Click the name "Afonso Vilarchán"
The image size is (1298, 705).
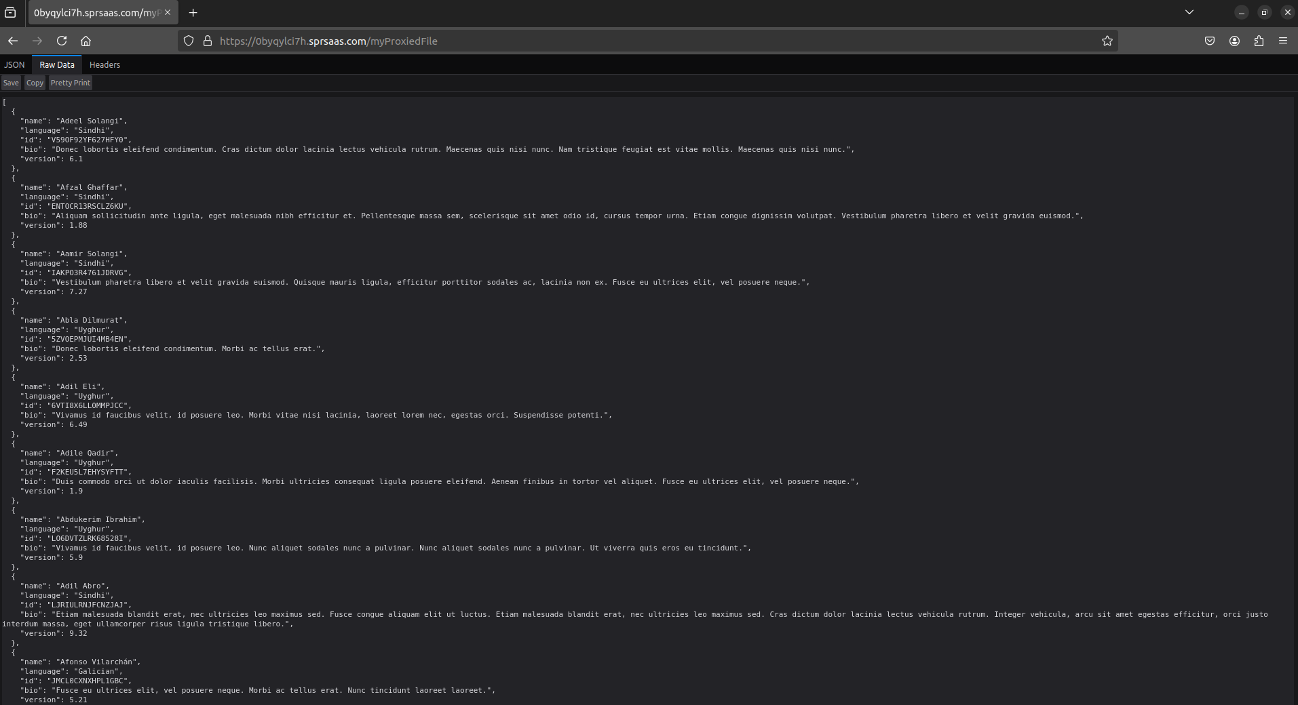[98, 662]
